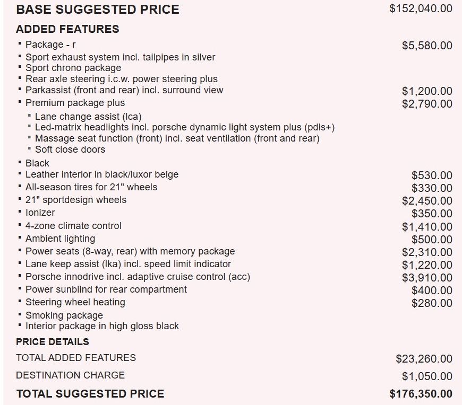Click the Premium package plus item
The image size is (462, 405).
pyautogui.click(x=75, y=103)
